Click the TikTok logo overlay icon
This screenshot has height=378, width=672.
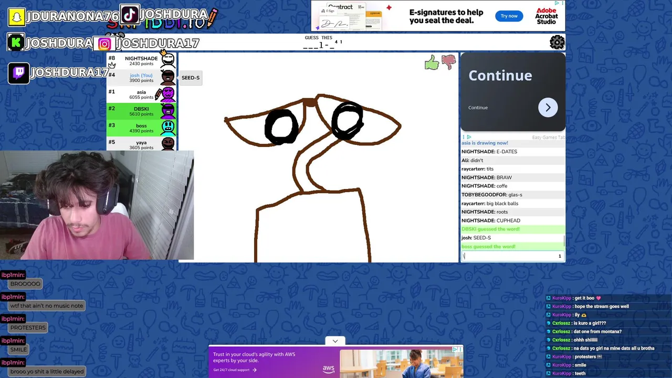point(129,14)
